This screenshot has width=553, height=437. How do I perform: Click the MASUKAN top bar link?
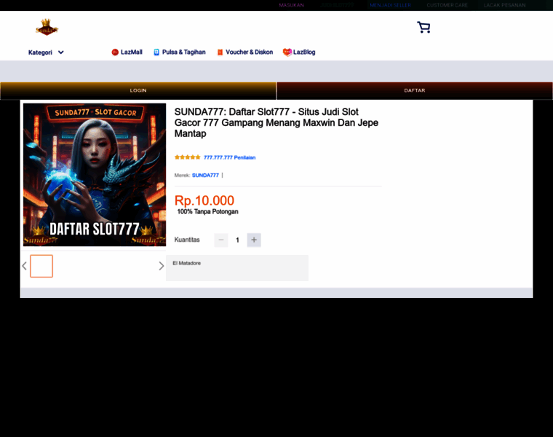291,5
